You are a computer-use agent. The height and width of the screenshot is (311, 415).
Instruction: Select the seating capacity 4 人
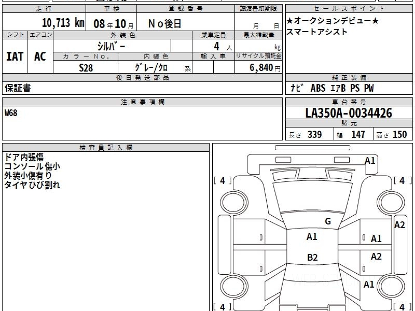coord(222,46)
